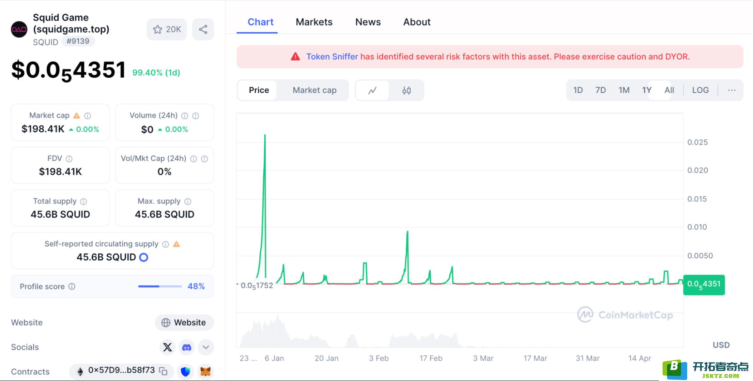Select Price chart toggle
Screen dimensions: 753x381
259,90
